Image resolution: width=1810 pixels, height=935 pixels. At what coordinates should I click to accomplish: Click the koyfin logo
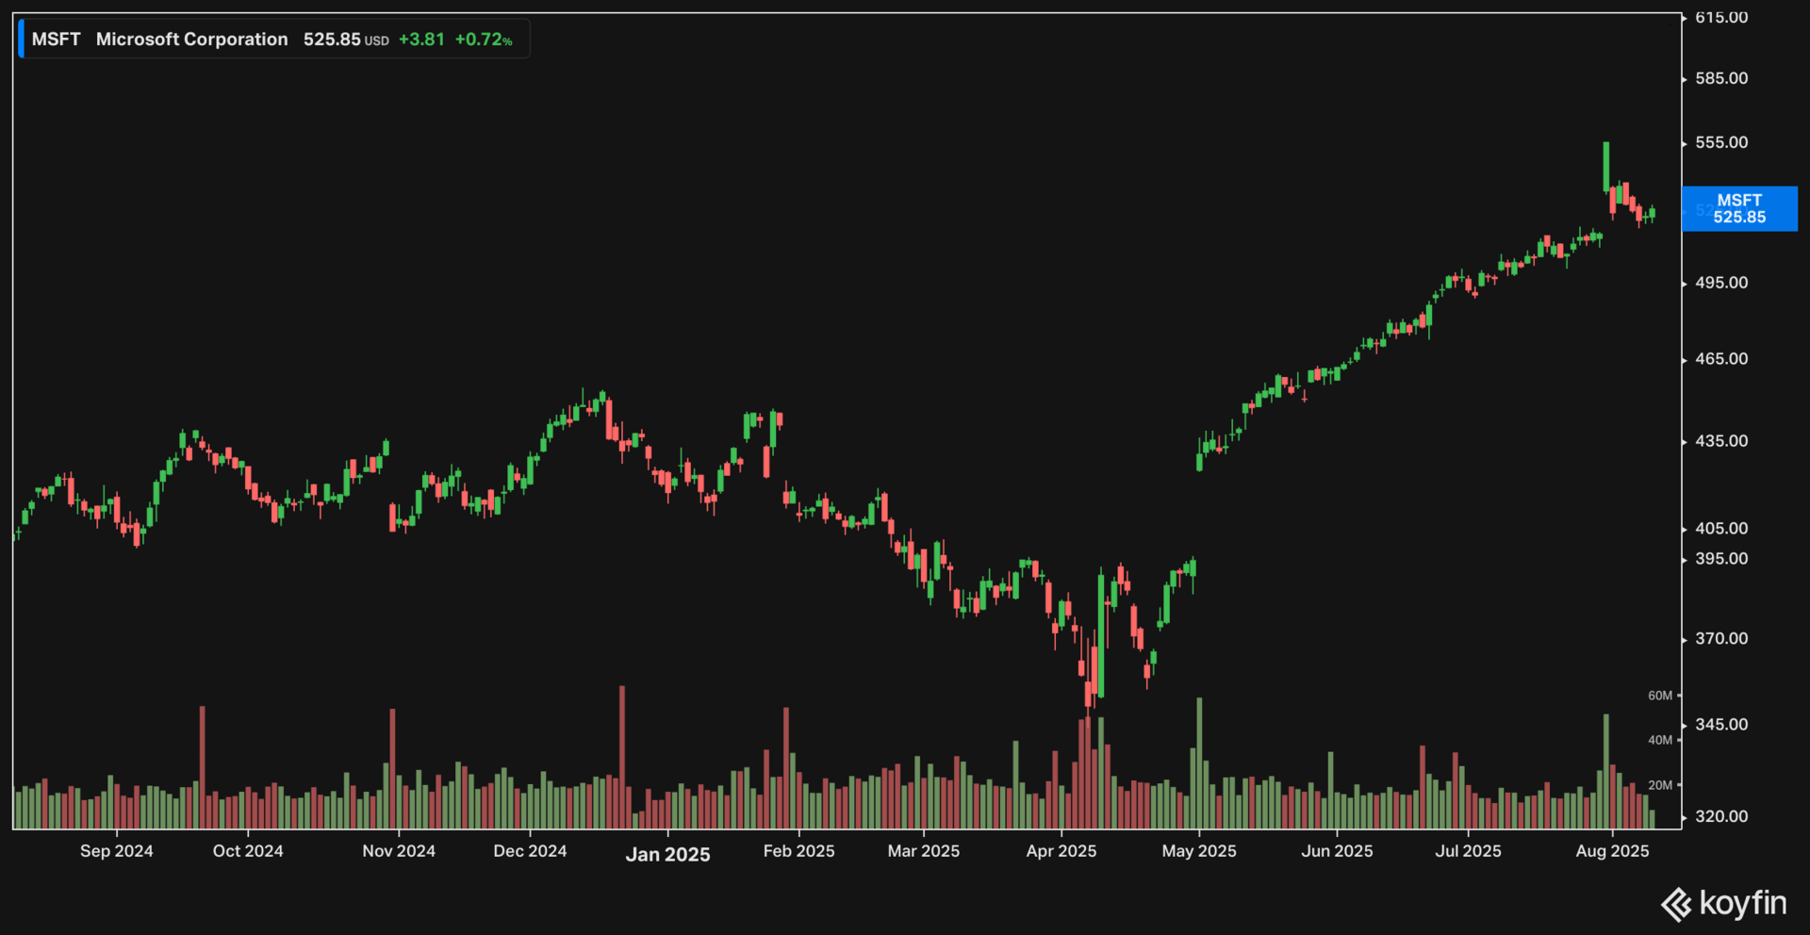(x=1724, y=904)
